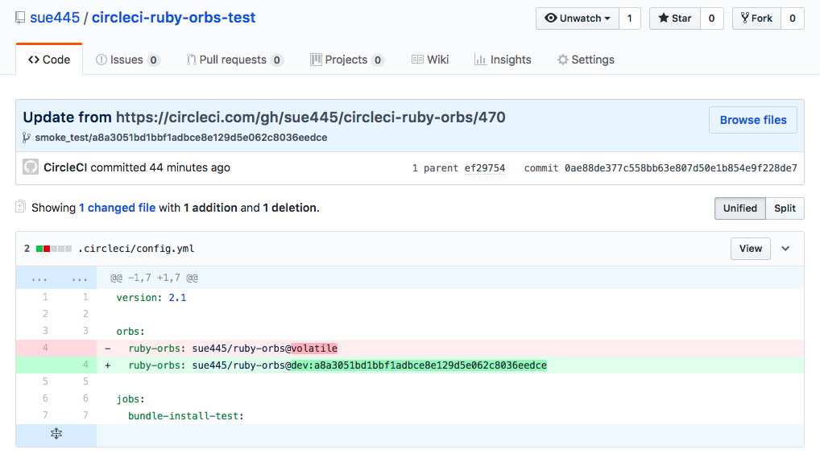Switch to the Insights tab
This screenshot has height=458, width=820.
coord(503,60)
